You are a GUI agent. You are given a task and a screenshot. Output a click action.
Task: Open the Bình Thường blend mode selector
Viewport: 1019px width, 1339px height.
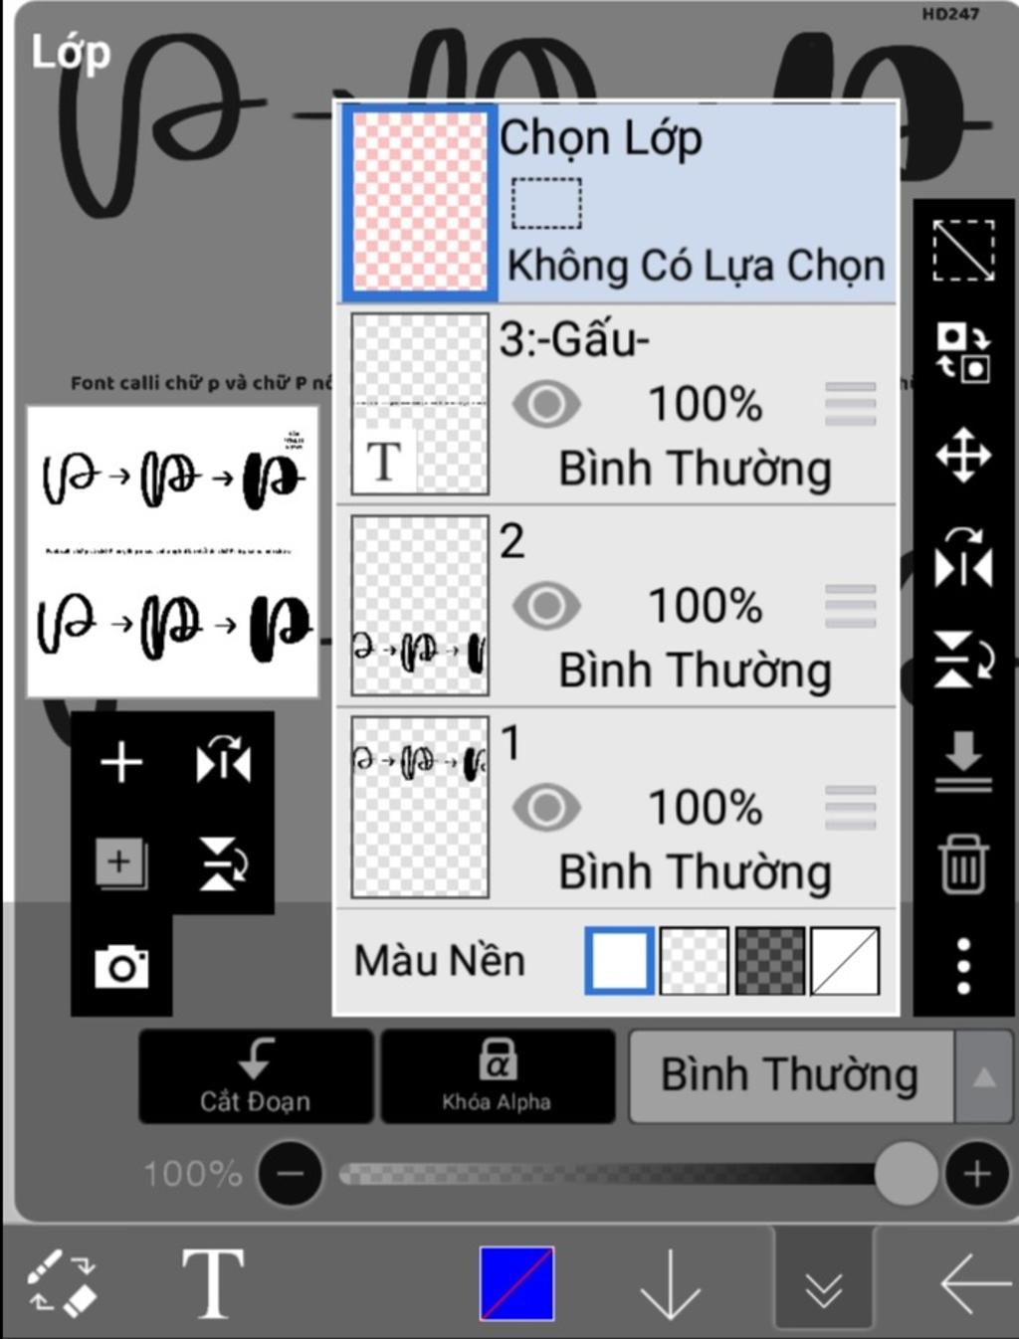[x=791, y=1076]
